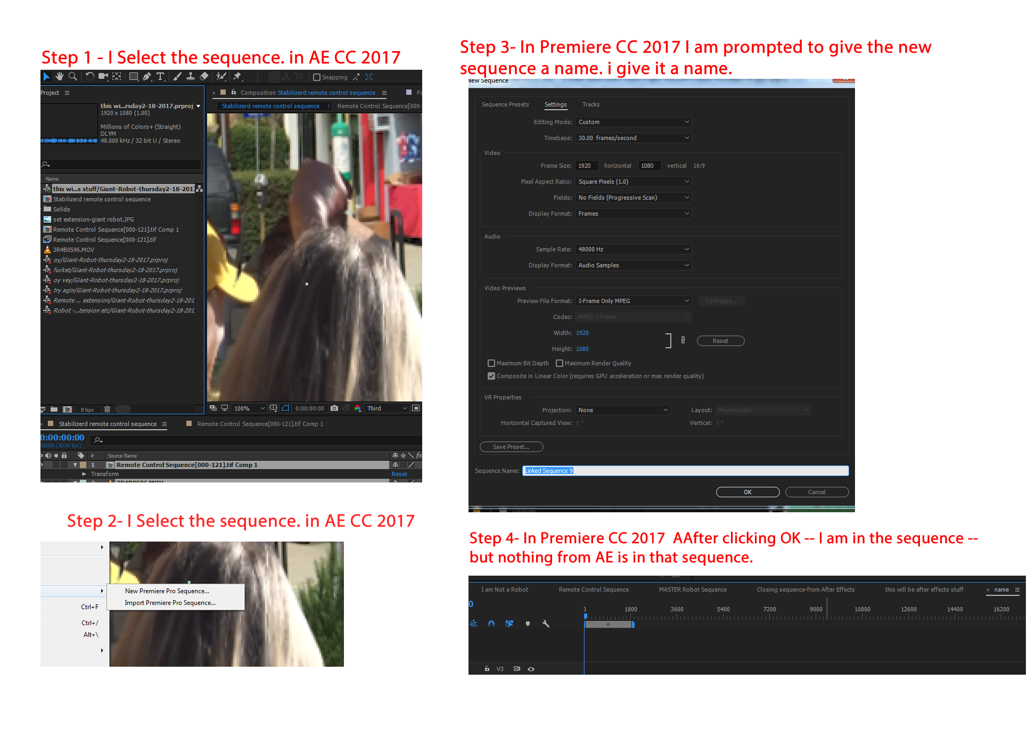Select the Clone Stamp tool
The height and width of the screenshot is (737, 1036).
[190, 77]
